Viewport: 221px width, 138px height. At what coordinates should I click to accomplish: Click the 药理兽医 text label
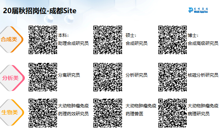coord(134,114)
